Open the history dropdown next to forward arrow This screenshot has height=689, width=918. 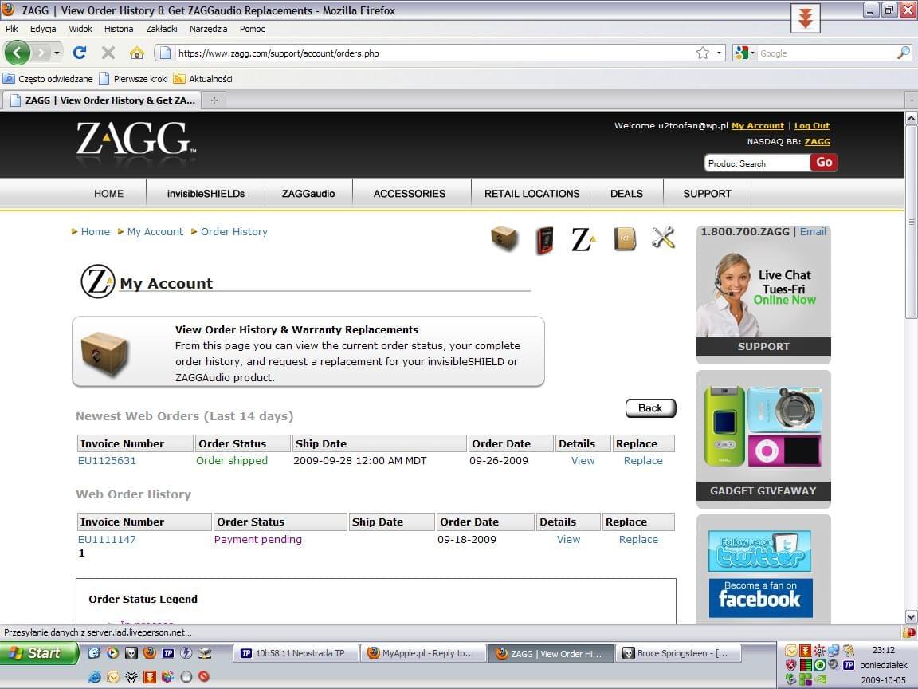57,53
